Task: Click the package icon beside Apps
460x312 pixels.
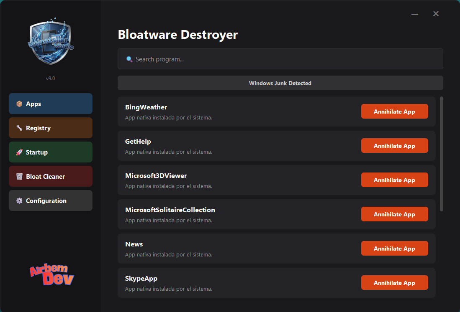Action: click(19, 104)
